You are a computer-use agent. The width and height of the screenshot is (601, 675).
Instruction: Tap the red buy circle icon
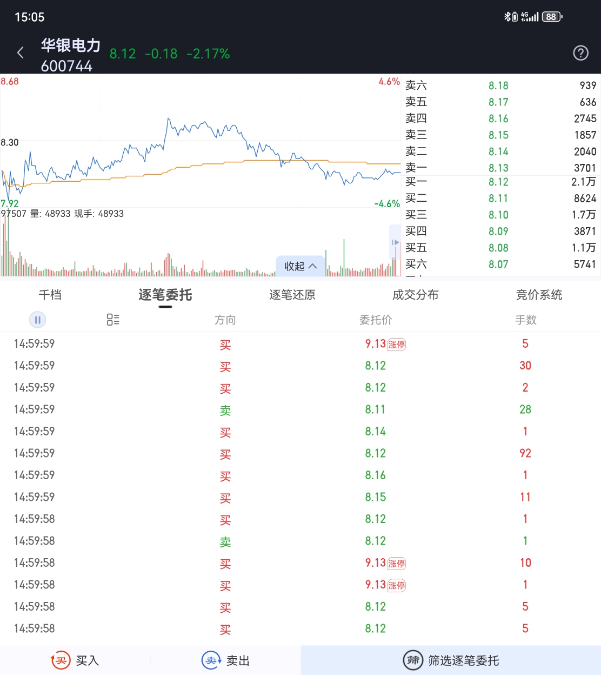click(x=61, y=660)
